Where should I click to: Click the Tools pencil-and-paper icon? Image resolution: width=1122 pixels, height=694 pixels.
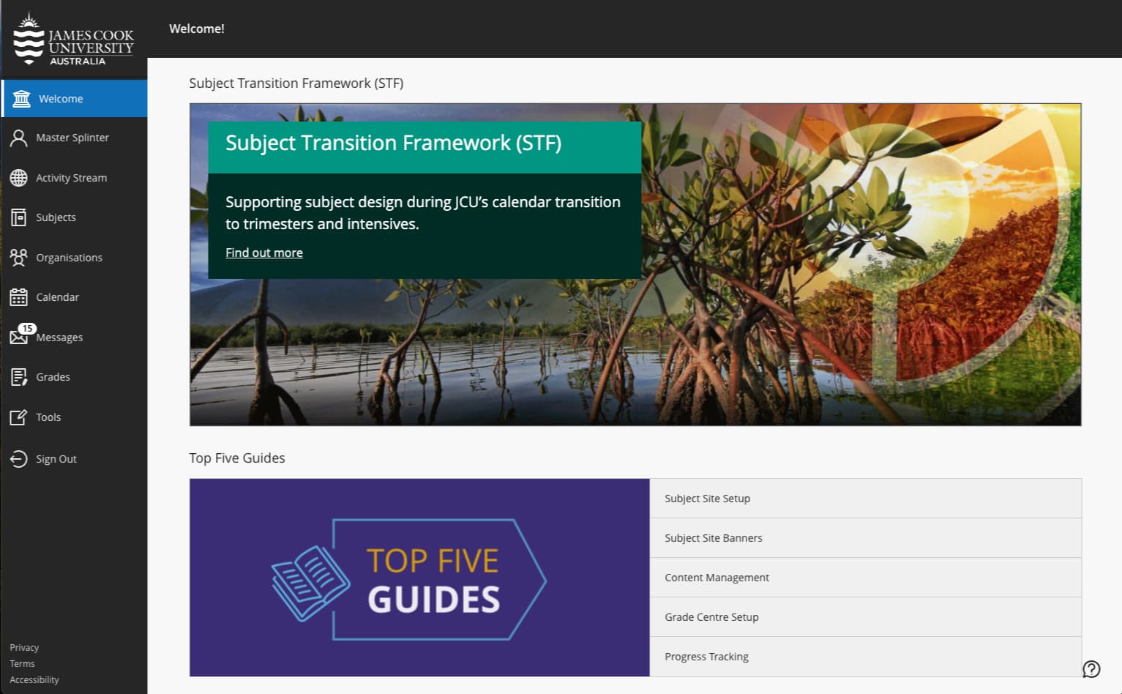pos(18,417)
